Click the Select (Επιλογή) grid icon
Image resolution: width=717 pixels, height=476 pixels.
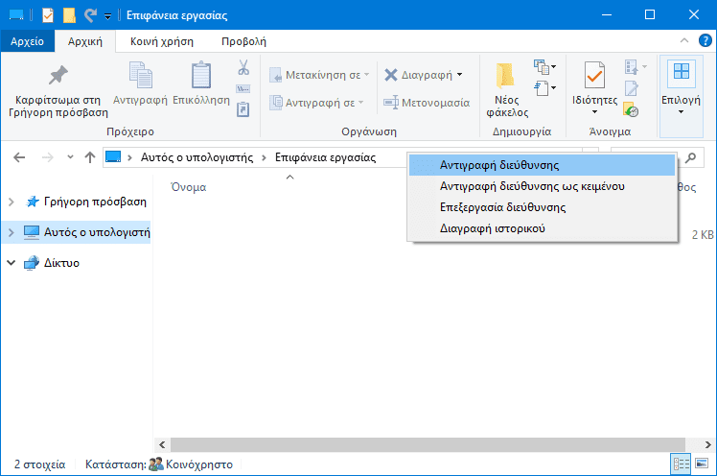[x=681, y=72]
